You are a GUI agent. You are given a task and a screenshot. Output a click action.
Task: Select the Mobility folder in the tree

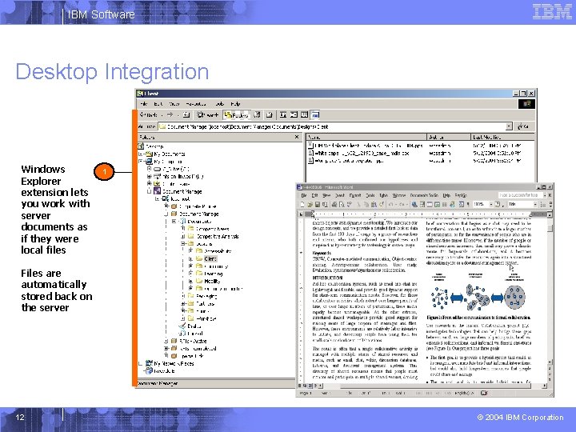[212, 281]
